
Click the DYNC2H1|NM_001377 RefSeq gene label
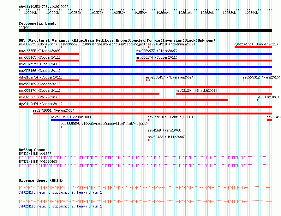[35, 154]
